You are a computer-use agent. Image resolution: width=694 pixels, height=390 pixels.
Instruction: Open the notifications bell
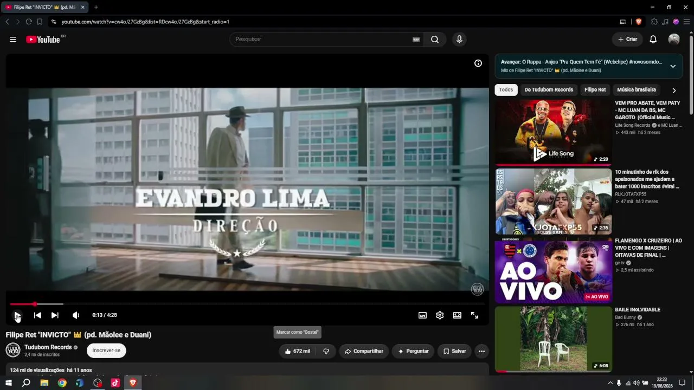653,40
